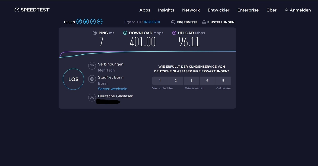
Task: Open the Apps menu
Action: coord(145,10)
